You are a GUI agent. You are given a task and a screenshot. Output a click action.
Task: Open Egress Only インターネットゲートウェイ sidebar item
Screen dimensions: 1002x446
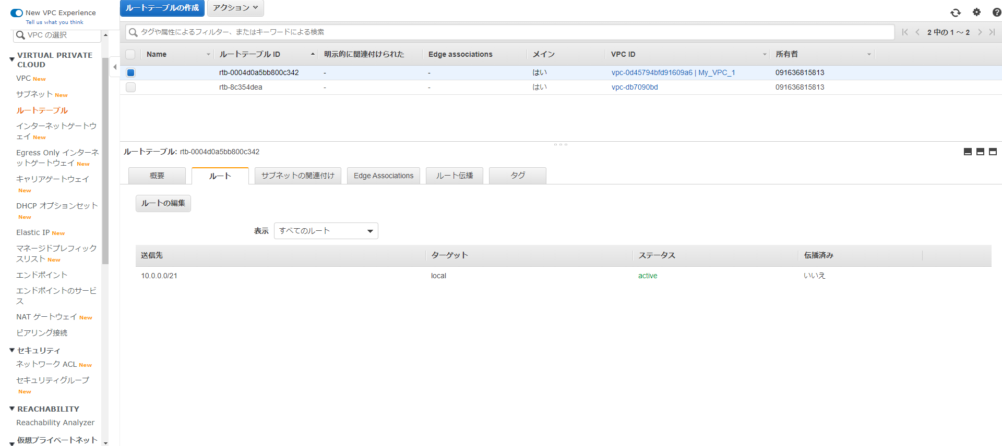point(57,158)
